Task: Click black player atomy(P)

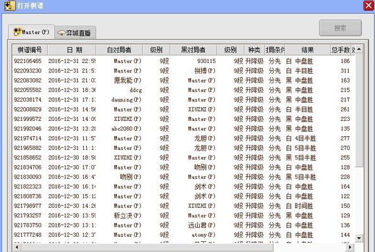Action: (x=204, y=235)
